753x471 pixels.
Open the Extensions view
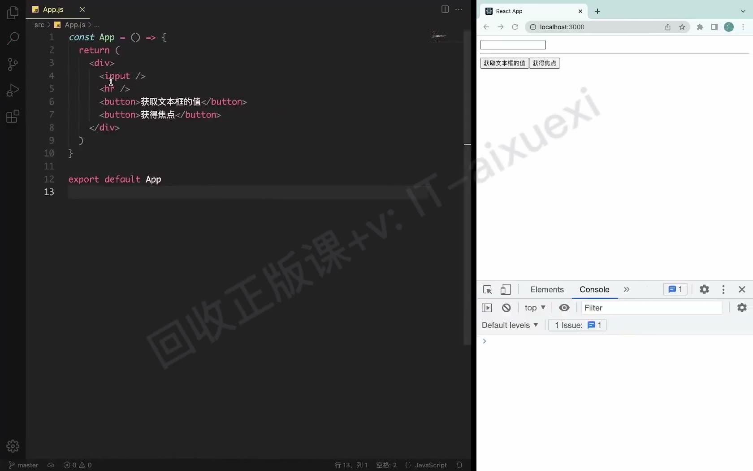pyautogui.click(x=13, y=117)
